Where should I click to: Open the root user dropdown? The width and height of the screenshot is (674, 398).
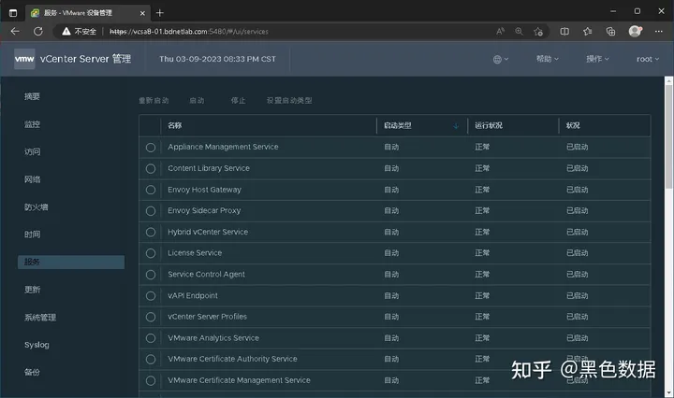648,59
